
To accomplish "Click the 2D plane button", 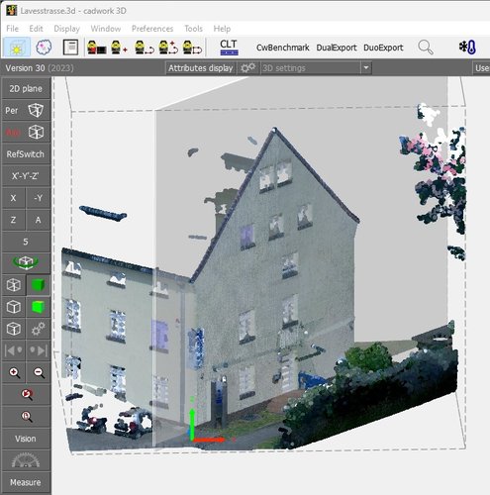I will point(26,88).
